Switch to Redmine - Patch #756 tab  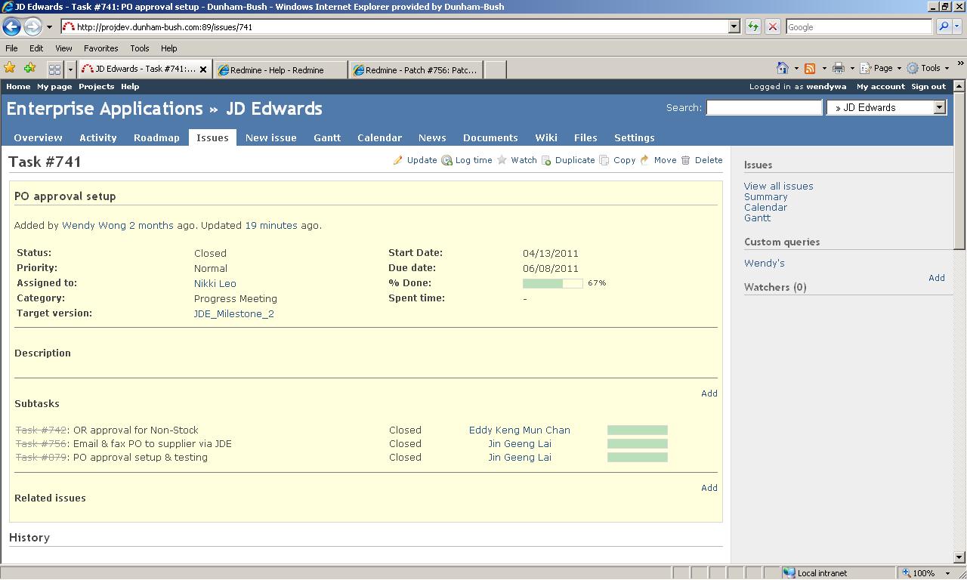pos(416,69)
